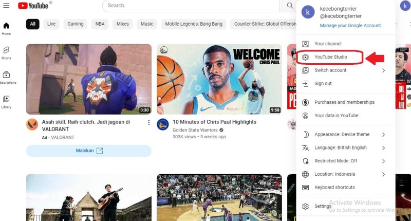Select the Live filter chip
Screen dimensions: 411x221
pyautogui.click(x=51, y=24)
